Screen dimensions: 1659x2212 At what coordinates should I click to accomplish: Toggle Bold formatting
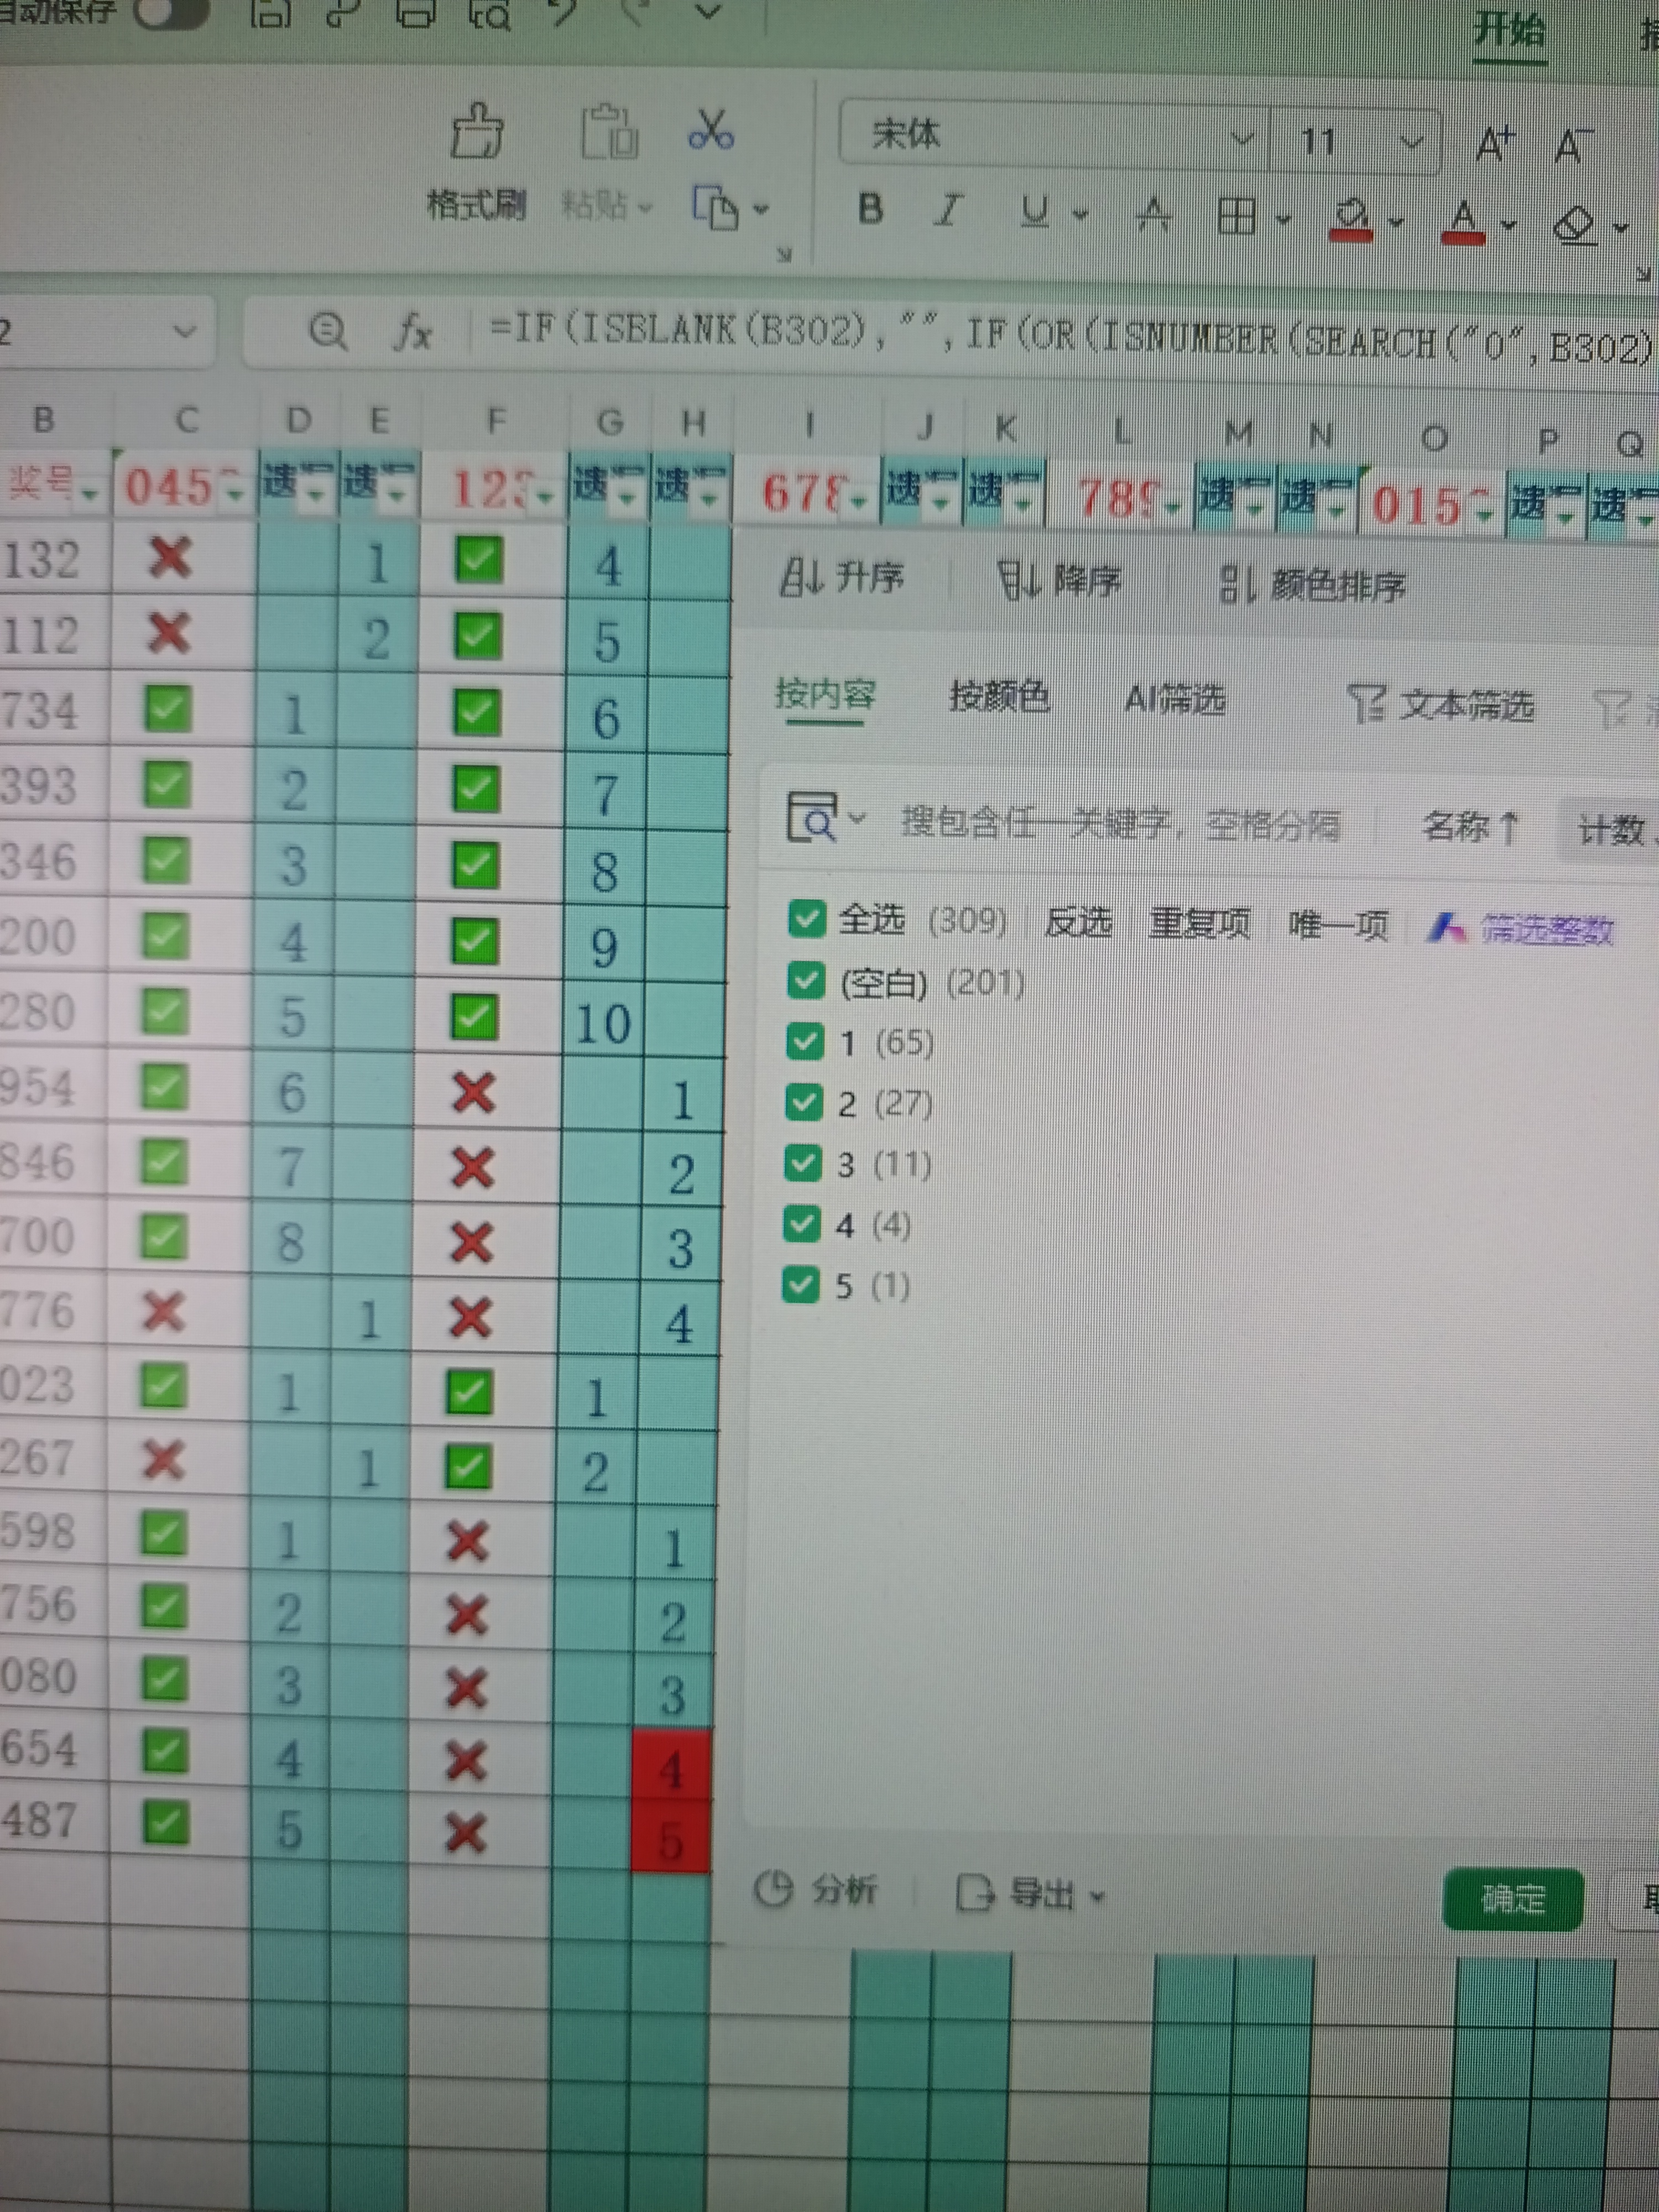(x=871, y=209)
